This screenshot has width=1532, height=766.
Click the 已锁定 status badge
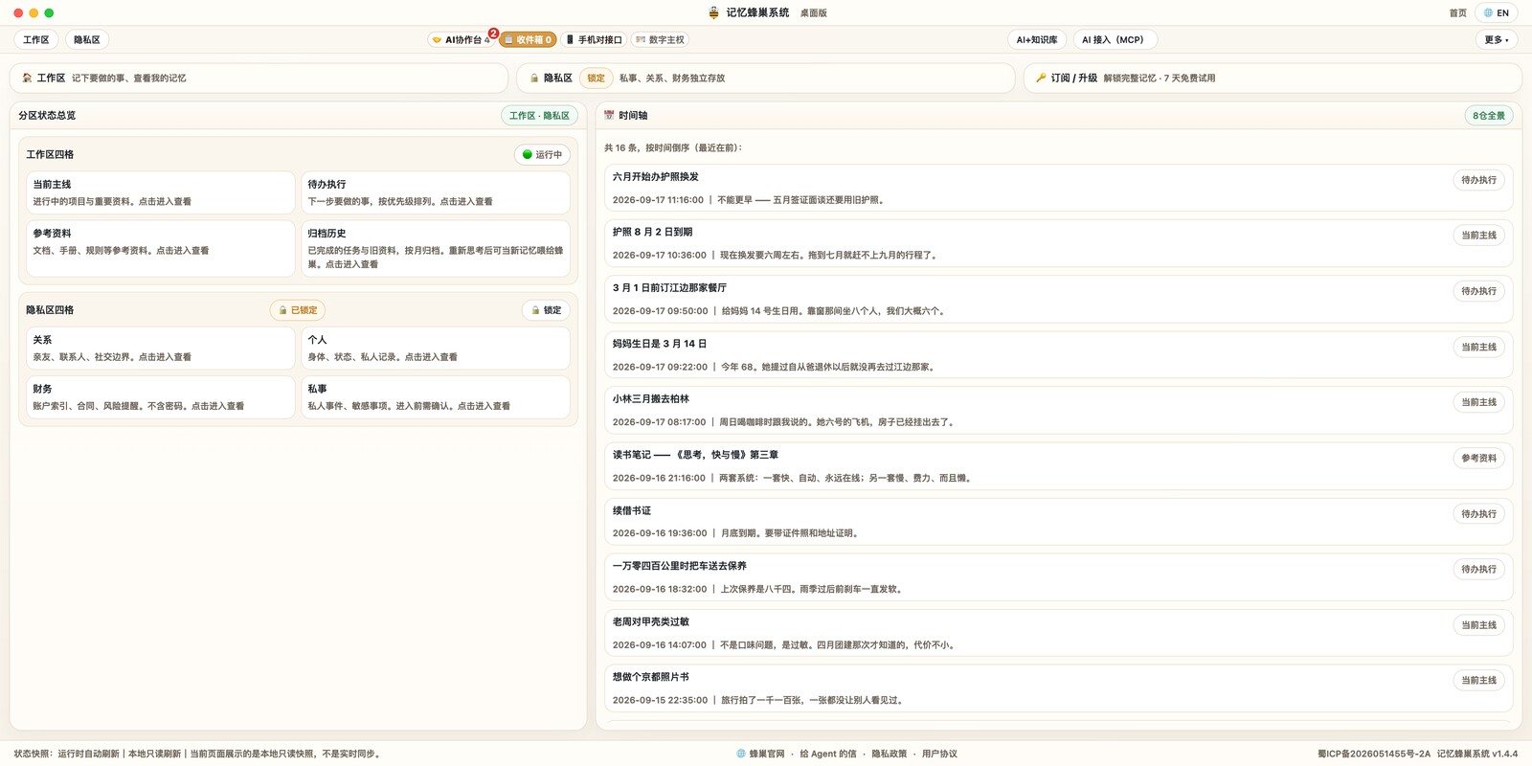298,310
